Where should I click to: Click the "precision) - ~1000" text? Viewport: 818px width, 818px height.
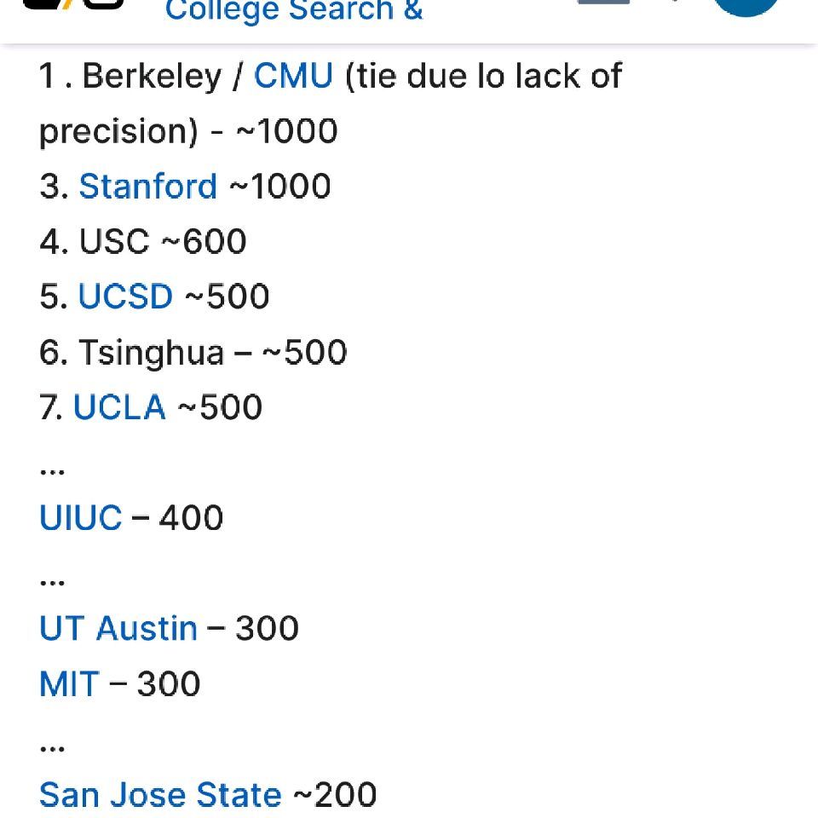point(188,132)
